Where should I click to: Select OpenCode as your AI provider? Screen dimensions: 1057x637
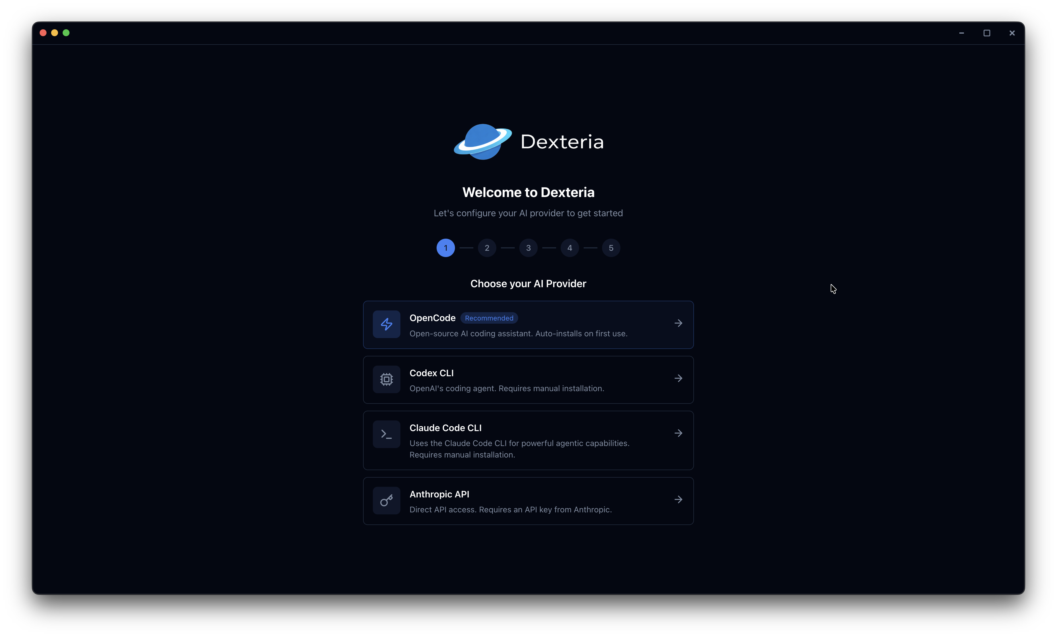pos(528,325)
